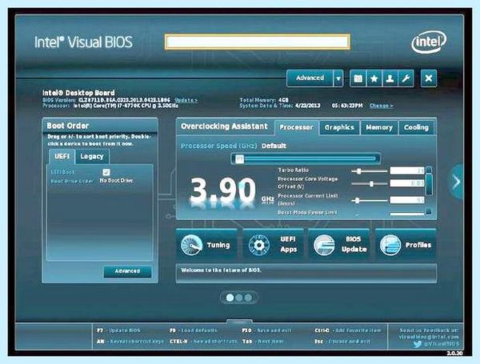The width and height of the screenshot is (480, 364).
Task: Toggle the UEFI Boot checkbox
Action: point(106,172)
